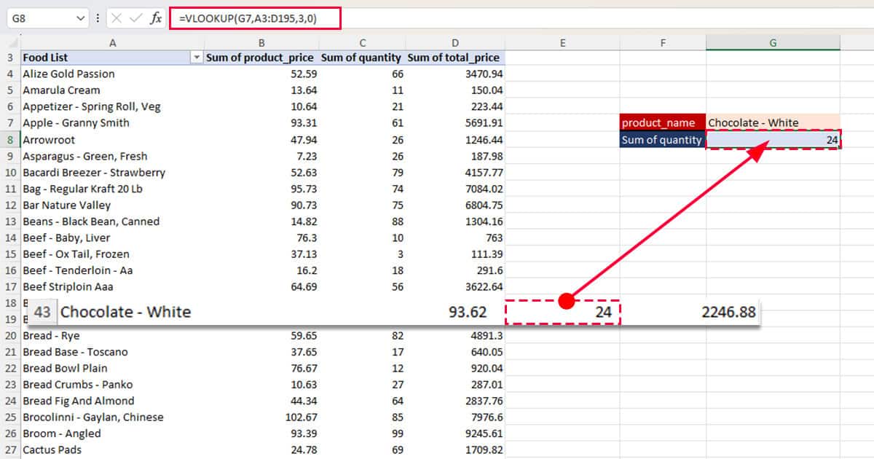This screenshot has height=459, width=874.
Task: Open the Food List AutoFilter dropdown
Action: click(197, 57)
